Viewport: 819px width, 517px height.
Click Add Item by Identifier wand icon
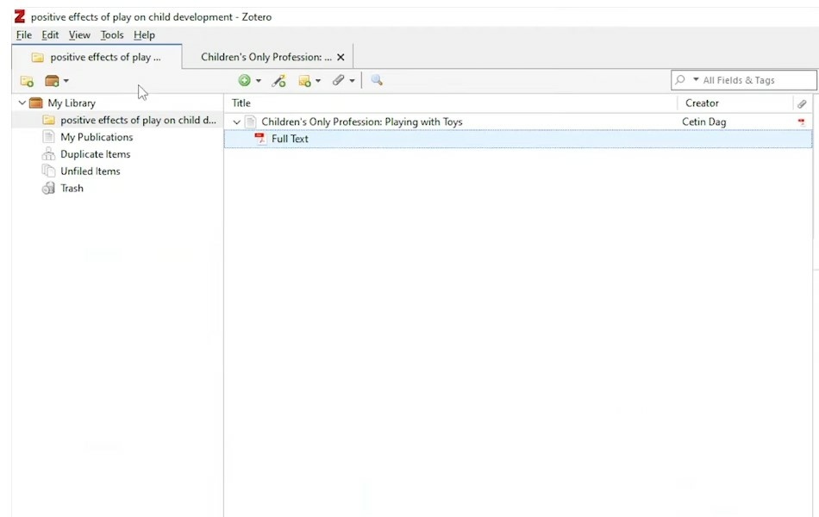coord(278,80)
